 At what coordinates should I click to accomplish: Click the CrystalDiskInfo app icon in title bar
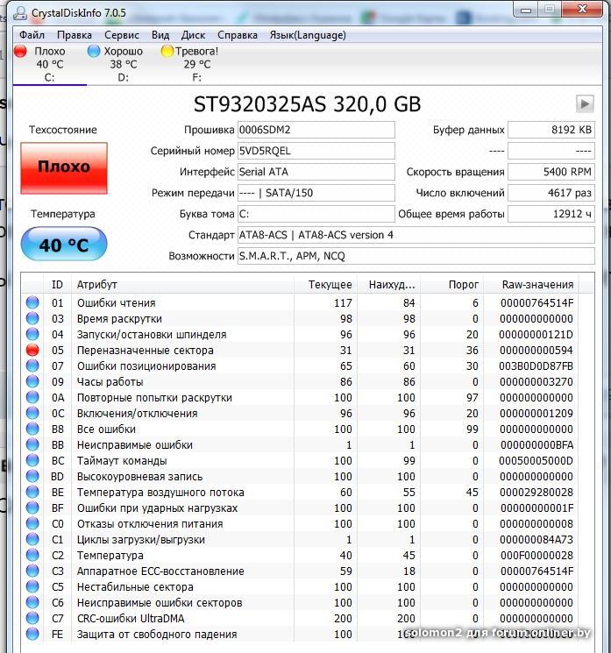20,13
